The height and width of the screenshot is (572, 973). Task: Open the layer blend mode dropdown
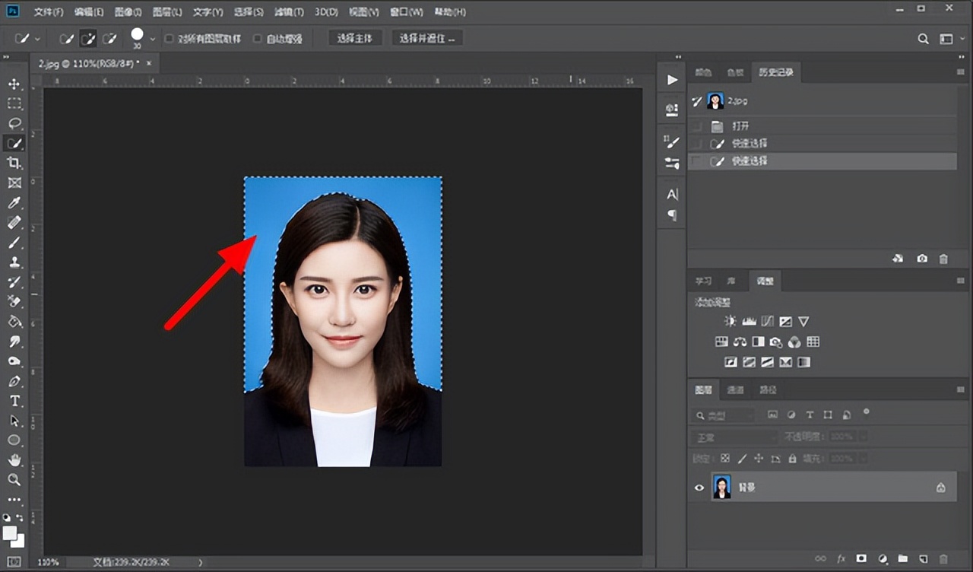click(x=732, y=437)
